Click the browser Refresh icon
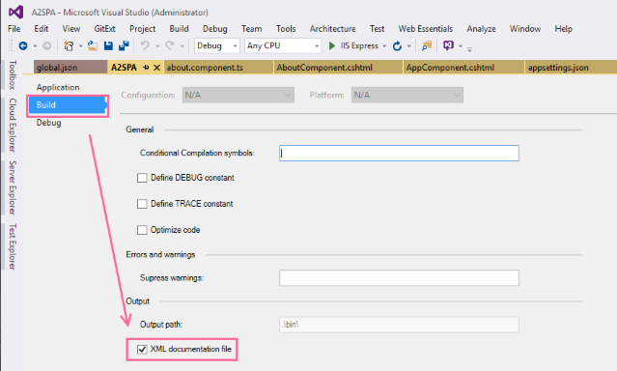Image resolution: width=617 pixels, height=371 pixels. point(397,46)
